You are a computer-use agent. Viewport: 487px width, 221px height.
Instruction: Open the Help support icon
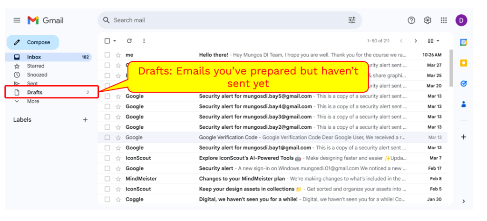(411, 20)
